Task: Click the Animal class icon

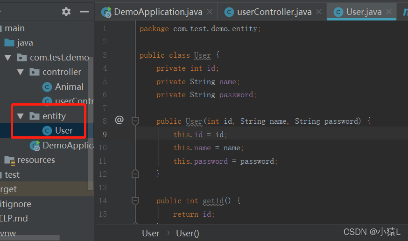Action: (47, 87)
